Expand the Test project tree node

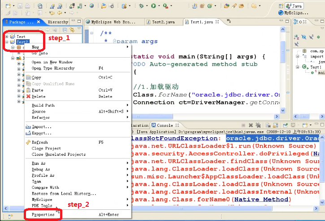click(7, 37)
